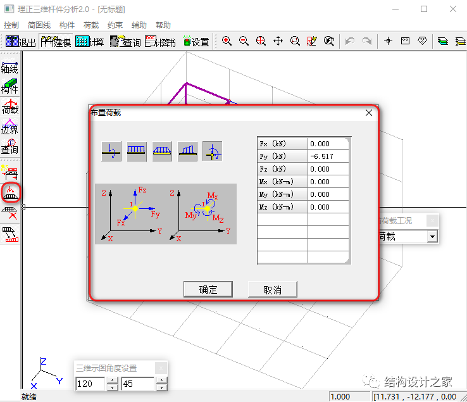Open the 荷载 menu
This screenshot has height=402, width=467.
coord(91,25)
